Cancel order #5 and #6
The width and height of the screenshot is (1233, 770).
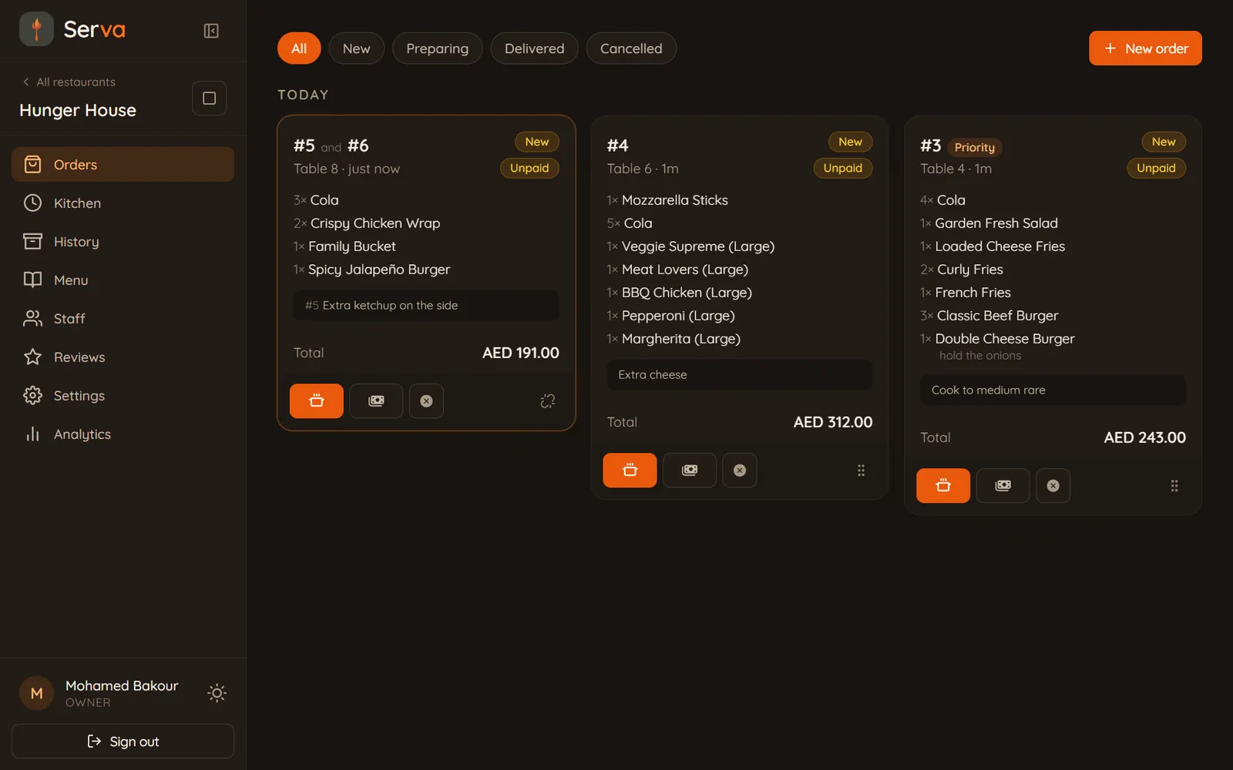click(426, 401)
